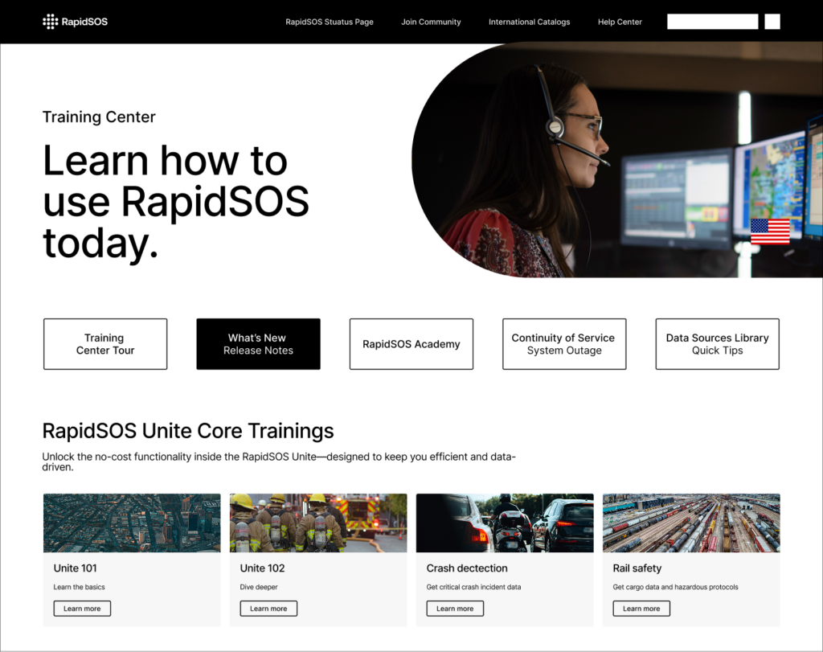Open the Rail safety train yard thumbnail
Screen dimensions: 823x652
coord(691,523)
